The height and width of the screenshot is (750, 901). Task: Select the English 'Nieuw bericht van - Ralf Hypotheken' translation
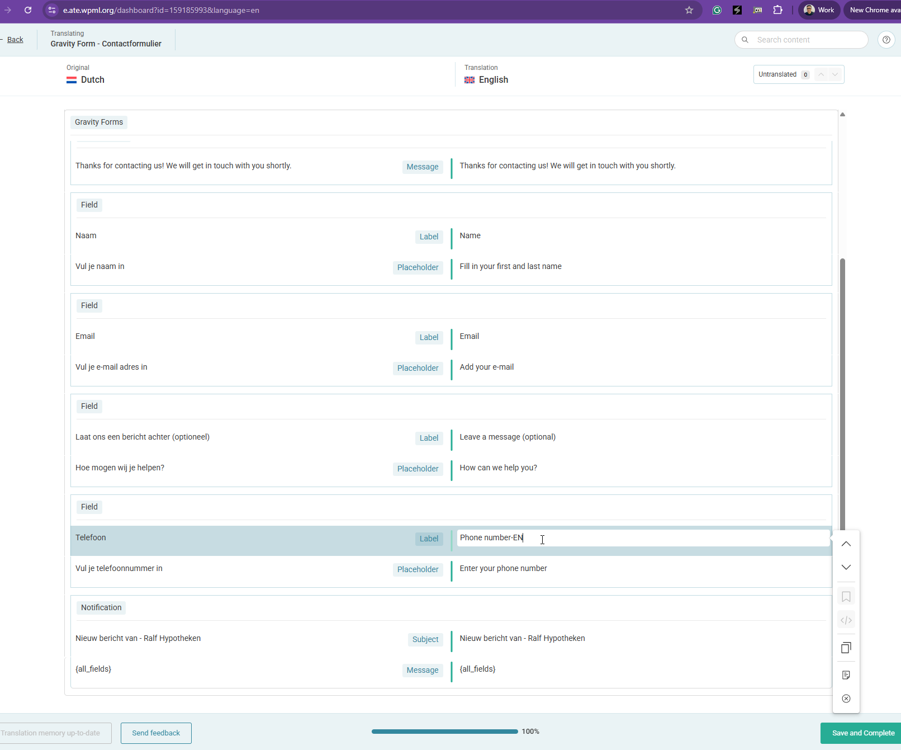point(523,638)
